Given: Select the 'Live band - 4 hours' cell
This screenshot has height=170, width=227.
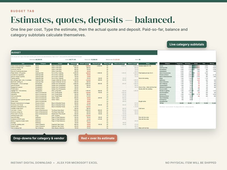Looking at the screenshot, I should tap(23, 110).
